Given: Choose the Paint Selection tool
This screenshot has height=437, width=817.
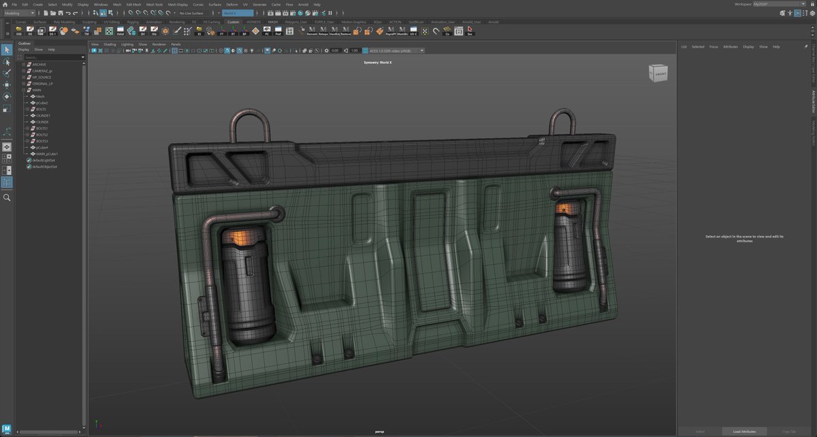Looking at the screenshot, I should pos(7,73).
